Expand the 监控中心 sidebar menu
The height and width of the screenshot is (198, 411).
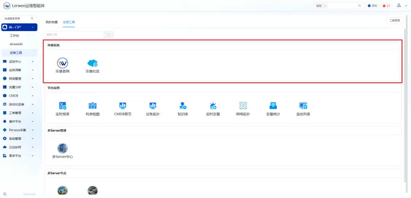tap(19, 61)
